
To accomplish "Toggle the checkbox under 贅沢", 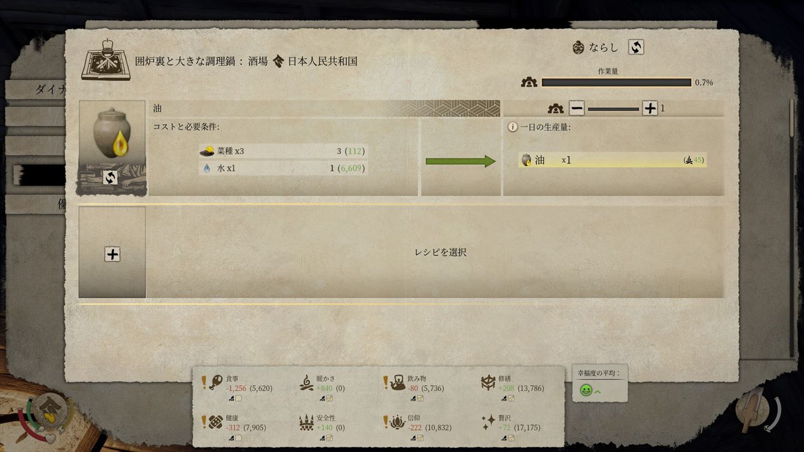I will [x=511, y=438].
